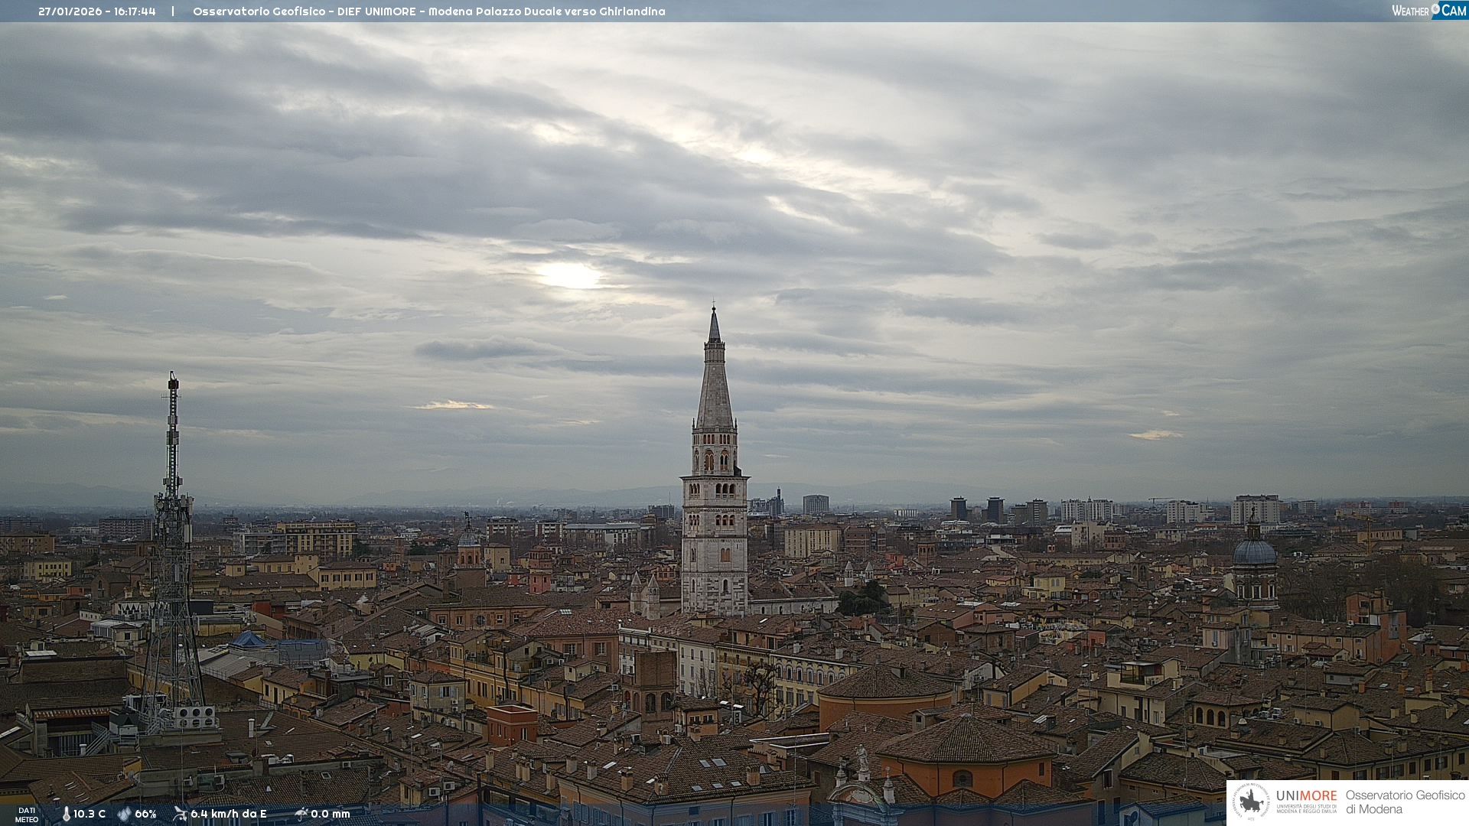Click the UNIMORE circular seal emblem

pyautogui.click(x=1251, y=802)
